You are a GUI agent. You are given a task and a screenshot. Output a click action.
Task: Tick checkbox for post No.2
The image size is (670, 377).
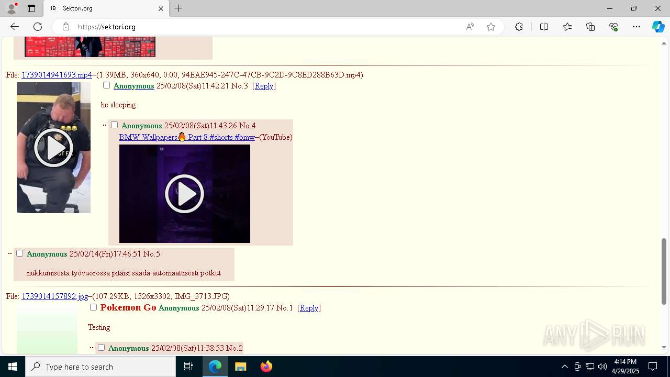click(x=101, y=348)
